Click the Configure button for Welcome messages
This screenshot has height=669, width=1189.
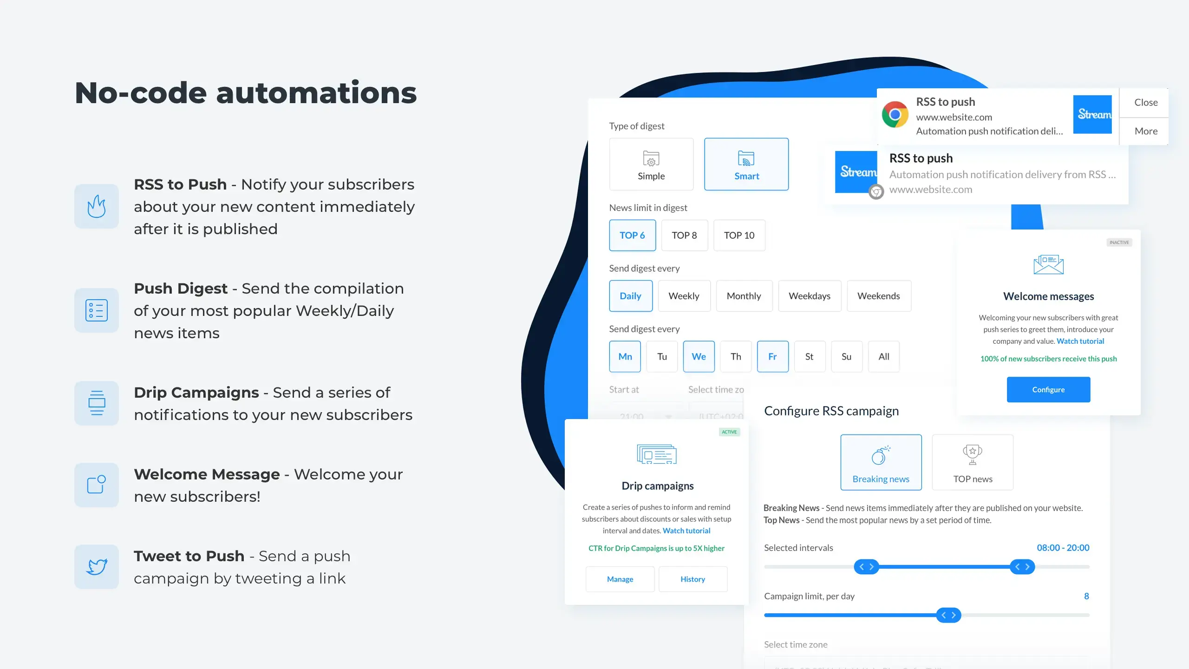pyautogui.click(x=1049, y=390)
